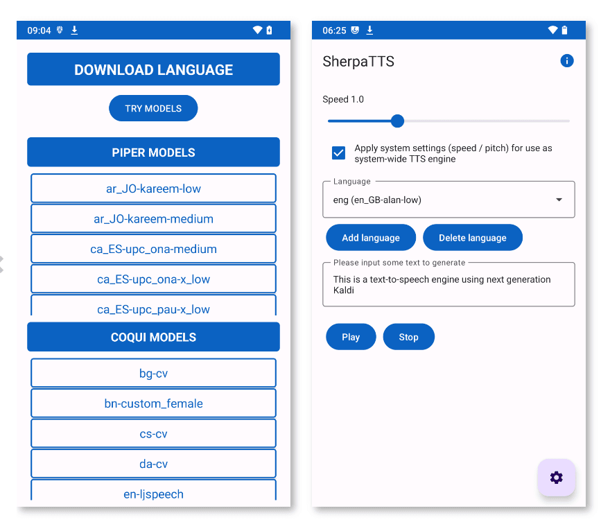The height and width of the screenshot is (522, 601).
Task: Select the cs-cv Coqui model
Action: pyautogui.click(x=153, y=433)
